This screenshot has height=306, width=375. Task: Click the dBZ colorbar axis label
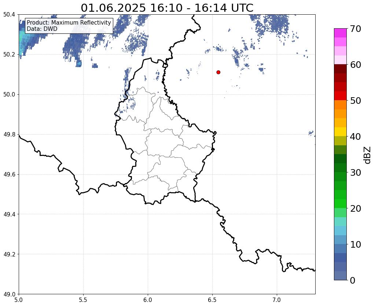click(368, 155)
